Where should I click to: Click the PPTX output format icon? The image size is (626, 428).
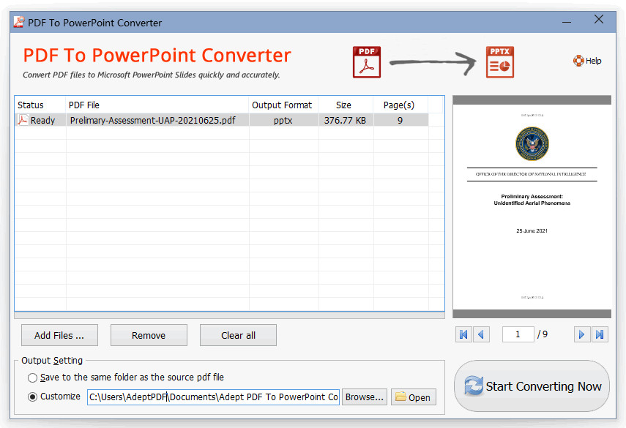[x=500, y=62]
